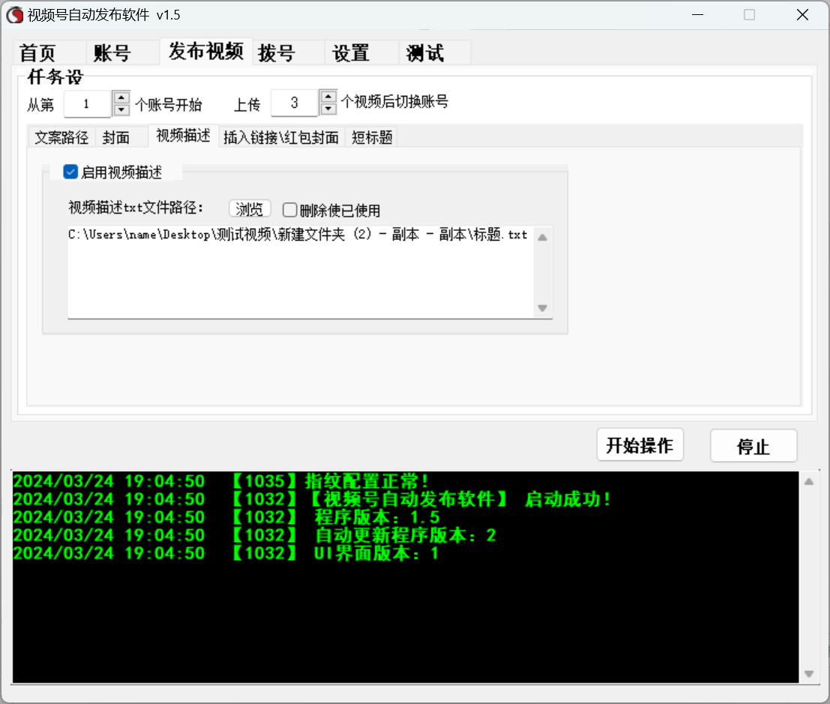Open the 首页 tab

point(49,52)
